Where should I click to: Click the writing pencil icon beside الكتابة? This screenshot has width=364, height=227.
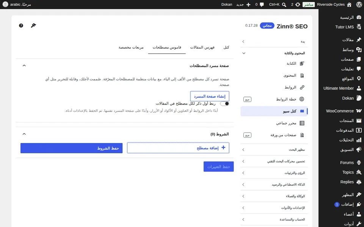302,64
